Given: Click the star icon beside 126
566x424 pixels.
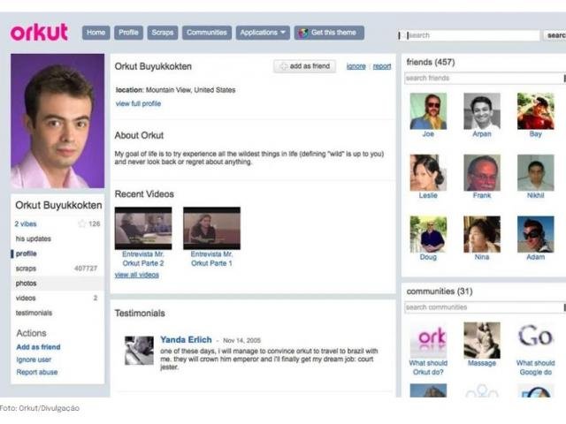Looking at the screenshot, I should [82, 223].
